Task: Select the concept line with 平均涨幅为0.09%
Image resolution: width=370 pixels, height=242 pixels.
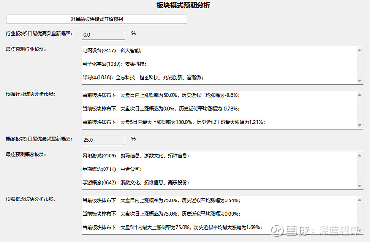Action: click(x=161, y=214)
